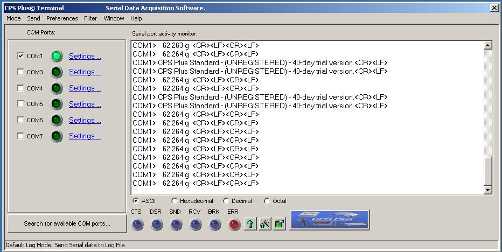Screen dimensions: 502x252
Task: Open Settings link for COM7
Action: pyautogui.click(x=85, y=136)
